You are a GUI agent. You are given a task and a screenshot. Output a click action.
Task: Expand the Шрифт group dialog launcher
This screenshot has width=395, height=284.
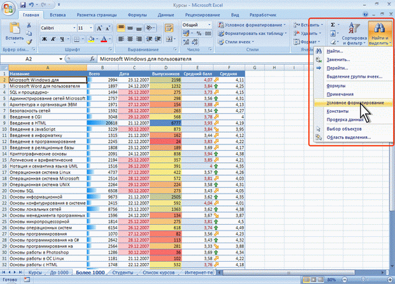pos(110,49)
